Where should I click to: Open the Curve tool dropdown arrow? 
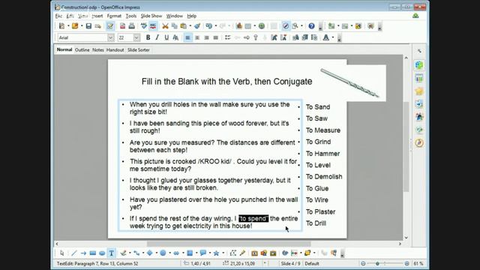(x=130, y=253)
